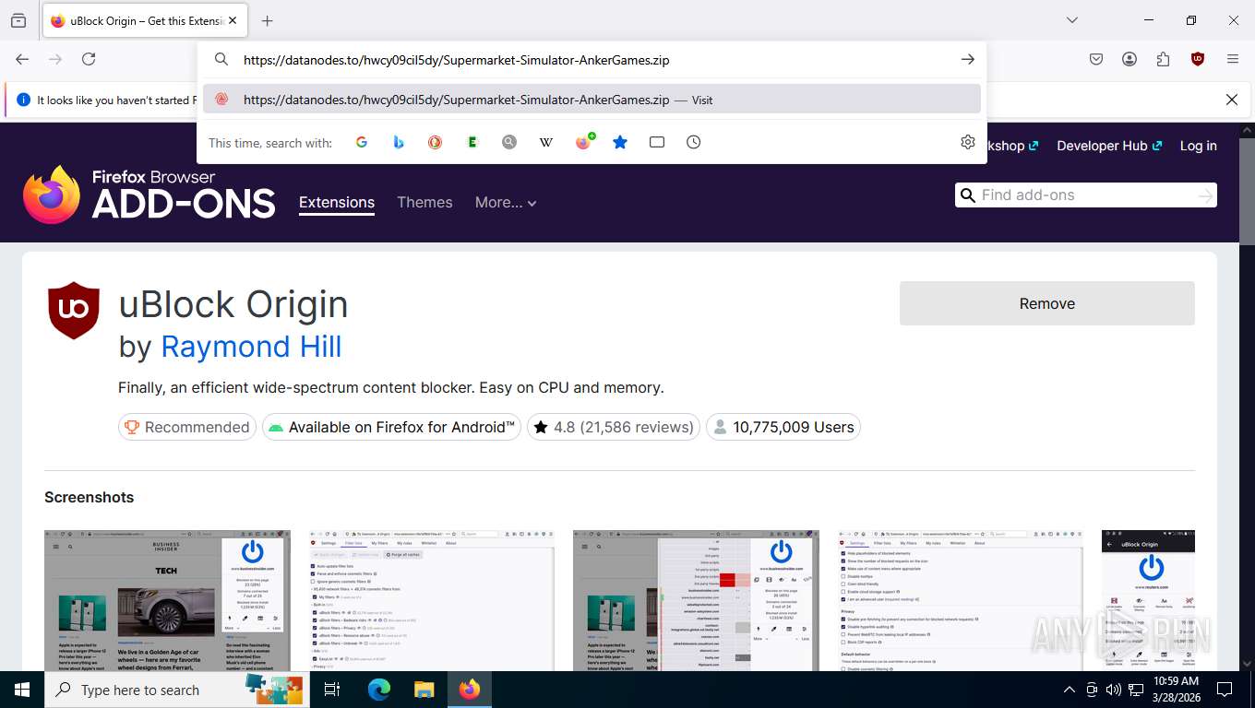This screenshot has width=1255, height=708.
Task: Search in Bookmarks via star icon
Action: point(620,142)
